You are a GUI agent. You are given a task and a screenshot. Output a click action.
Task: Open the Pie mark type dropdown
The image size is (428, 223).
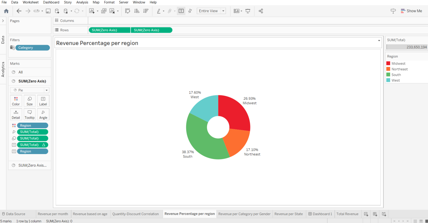click(46, 90)
